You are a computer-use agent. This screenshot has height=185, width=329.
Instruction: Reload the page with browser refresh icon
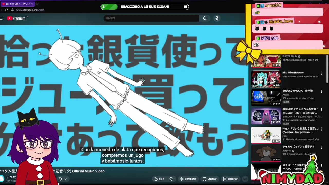[6, 10]
